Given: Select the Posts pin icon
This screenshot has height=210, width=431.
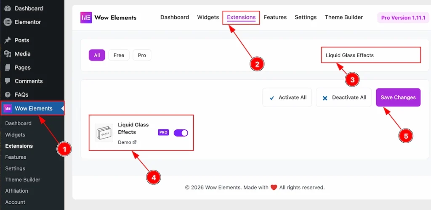Looking at the screenshot, I should [x=8, y=40].
